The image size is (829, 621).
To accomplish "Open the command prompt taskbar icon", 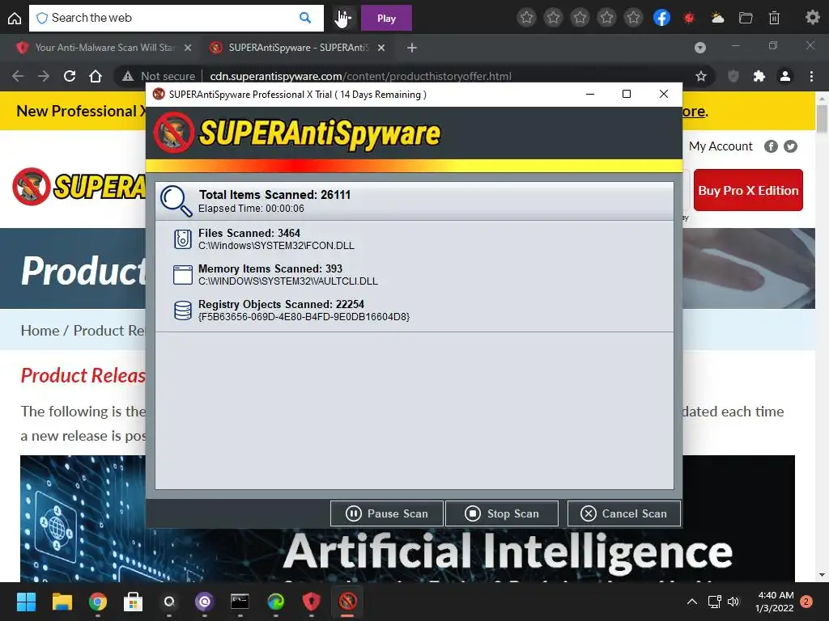I will (240, 602).
